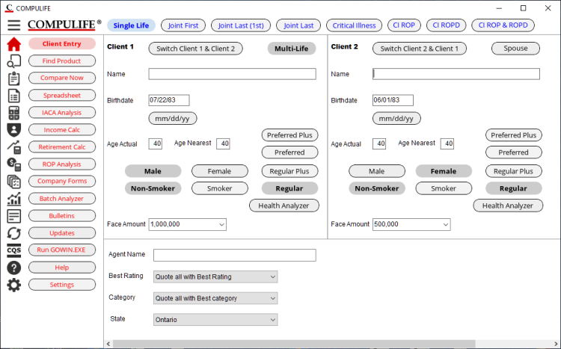Click Switch Client 1 & Client 2 button
561x349 pixels.
[x=196, y=49]
